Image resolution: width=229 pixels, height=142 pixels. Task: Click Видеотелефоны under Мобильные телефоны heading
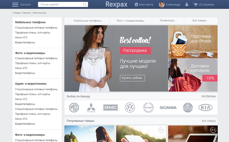point(25,43)
